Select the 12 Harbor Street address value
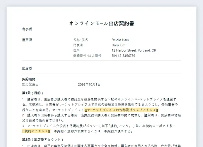203x147 pixels. click(134, 50)
